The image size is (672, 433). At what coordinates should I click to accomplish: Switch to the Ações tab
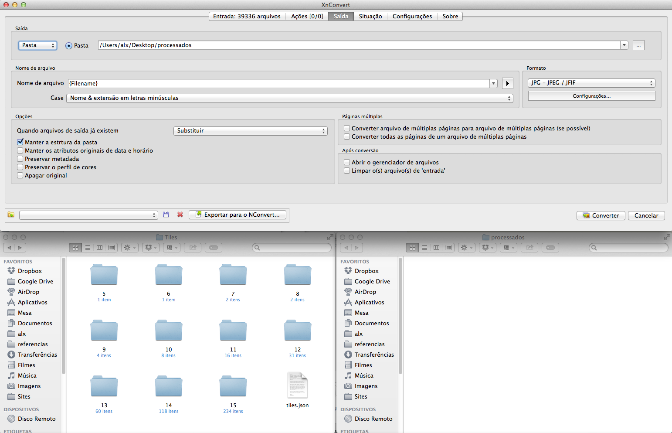(x=307, y=17)
